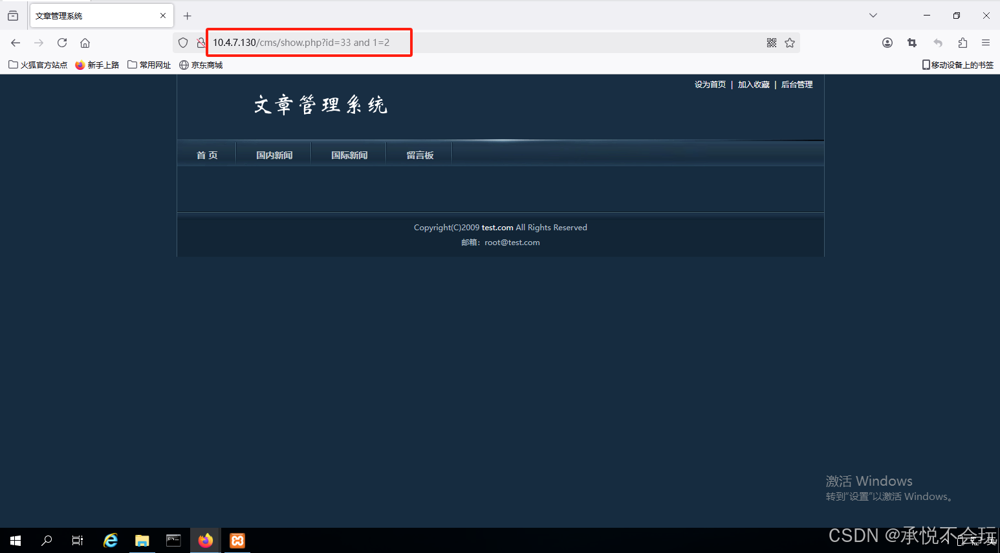Image resolution: width=1000 pixels, height=553 pixels.
Task: Open 留言板 navigation tab
Action: coord(420,155)
